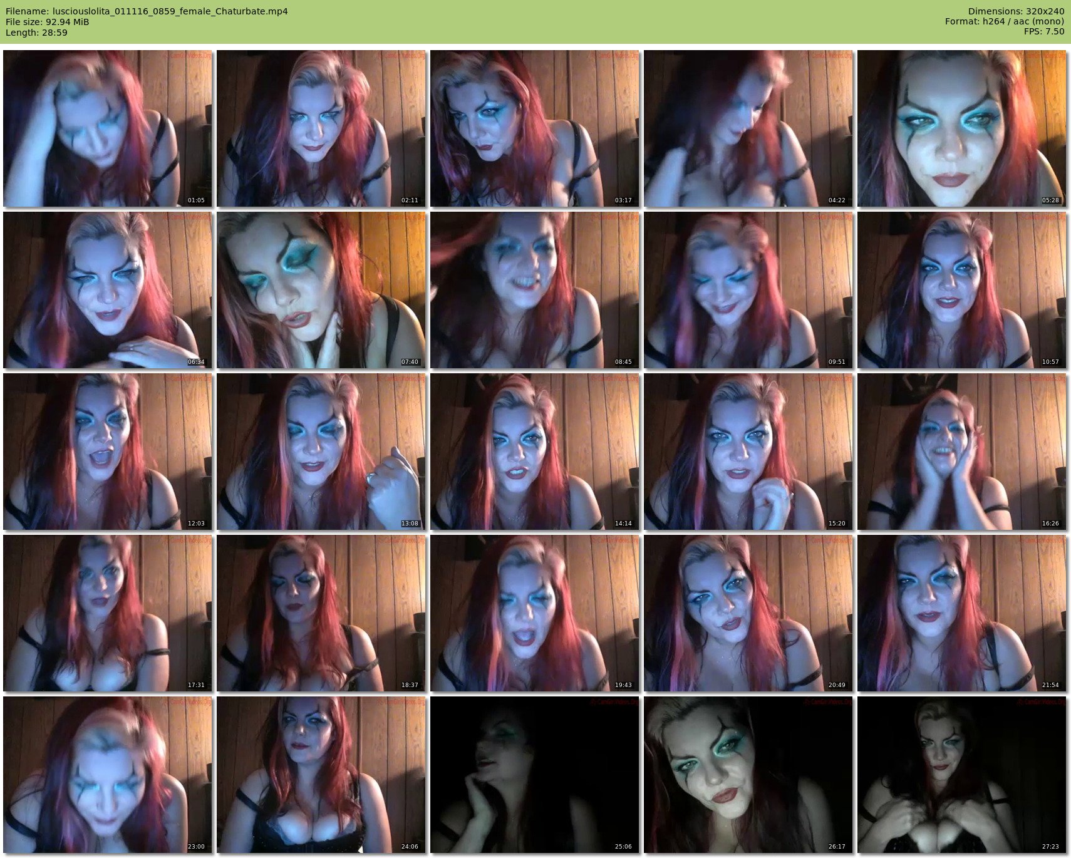
Task: Select the thumbnail marked 02:11
Action: (x=321, y=128)
